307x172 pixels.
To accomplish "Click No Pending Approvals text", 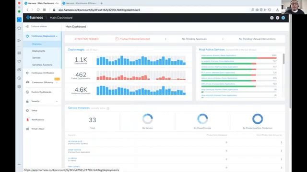I will (x=194, y=39).
